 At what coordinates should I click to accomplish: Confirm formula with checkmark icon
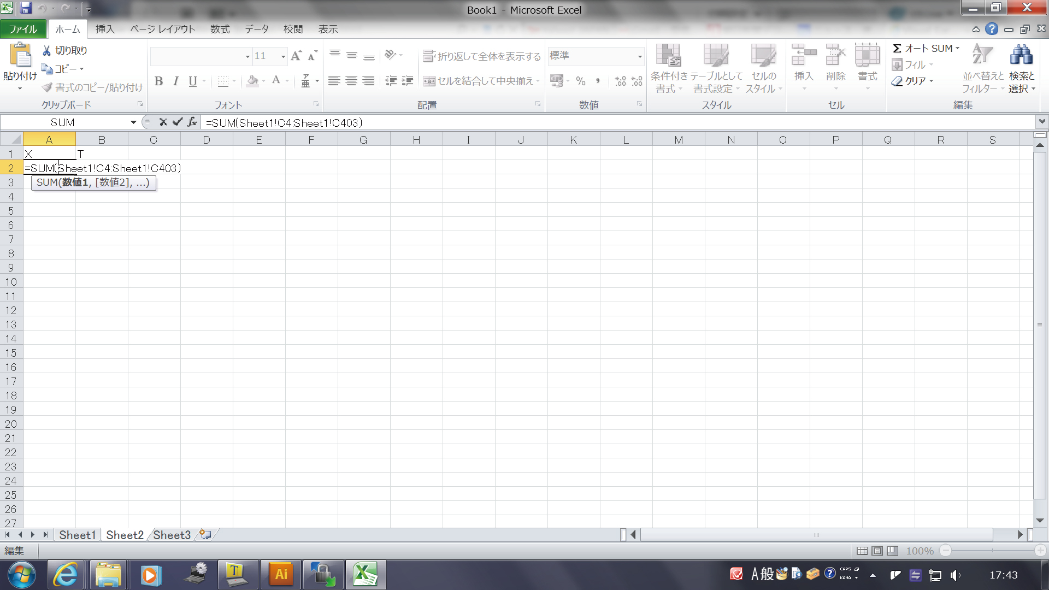pos(177,122)
